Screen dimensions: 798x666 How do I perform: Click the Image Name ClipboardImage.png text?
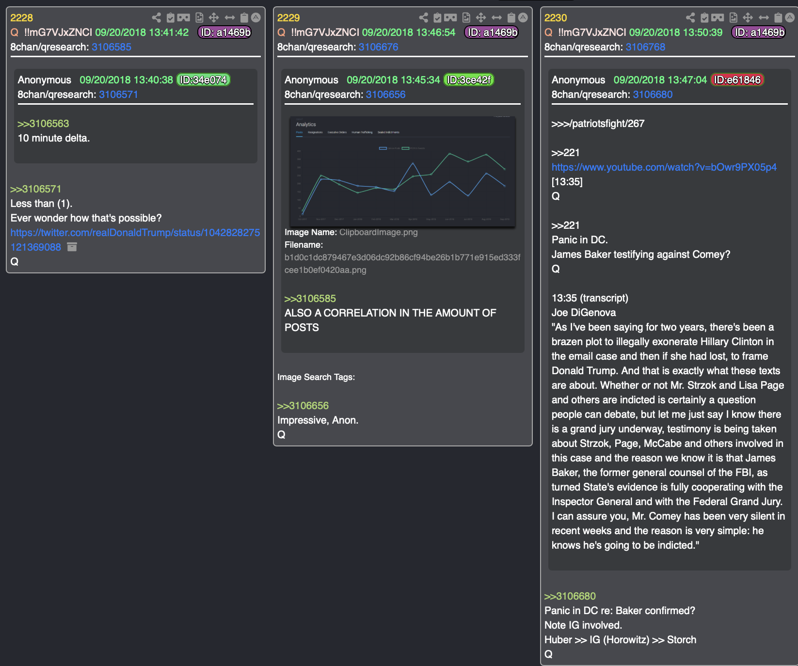pos(351,232)
